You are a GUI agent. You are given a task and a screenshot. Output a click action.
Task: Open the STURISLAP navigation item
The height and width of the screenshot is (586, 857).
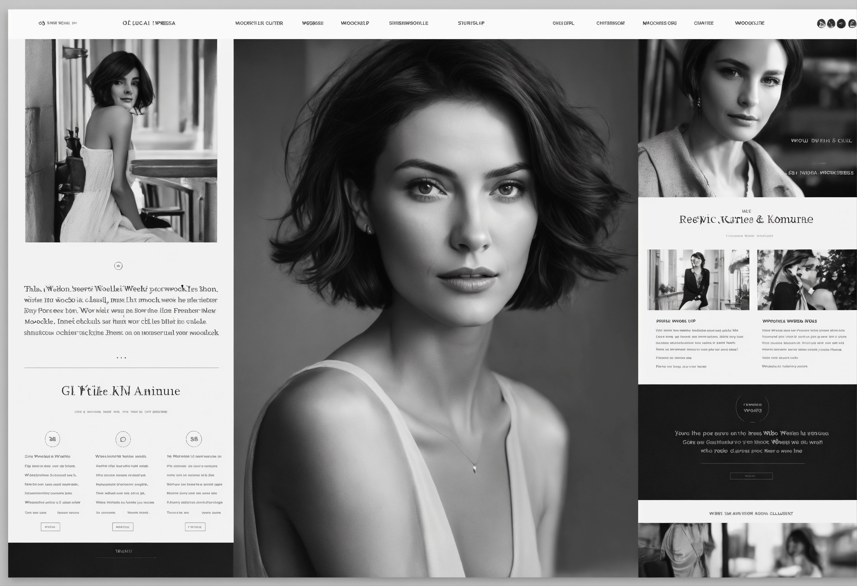tap(471, 23)
